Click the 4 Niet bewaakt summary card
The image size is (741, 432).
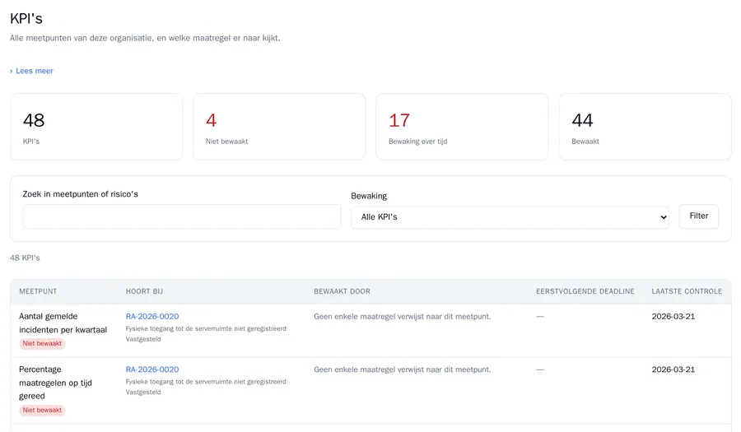(279, 127)
